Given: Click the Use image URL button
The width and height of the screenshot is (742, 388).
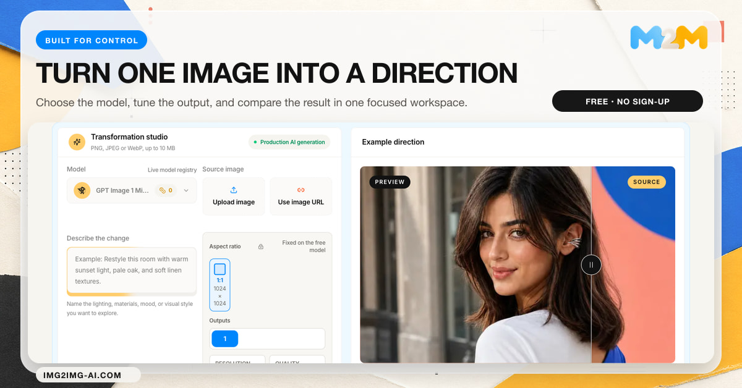Looking at the screenshot, I should click(301, 196).
